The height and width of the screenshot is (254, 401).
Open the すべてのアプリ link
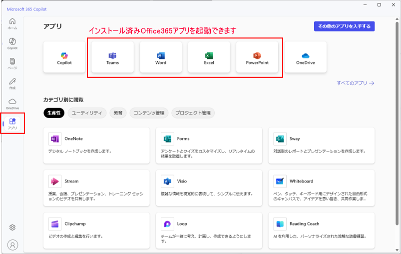(355, 83)
